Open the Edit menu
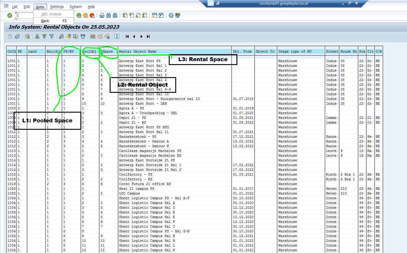Image resolution: width=407 pixels, height=253 pixels. pyautogui.click(x=27, y=7)
